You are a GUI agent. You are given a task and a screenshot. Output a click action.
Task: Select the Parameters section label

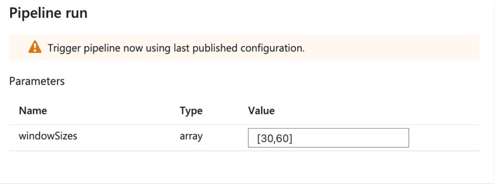(37, 81)
